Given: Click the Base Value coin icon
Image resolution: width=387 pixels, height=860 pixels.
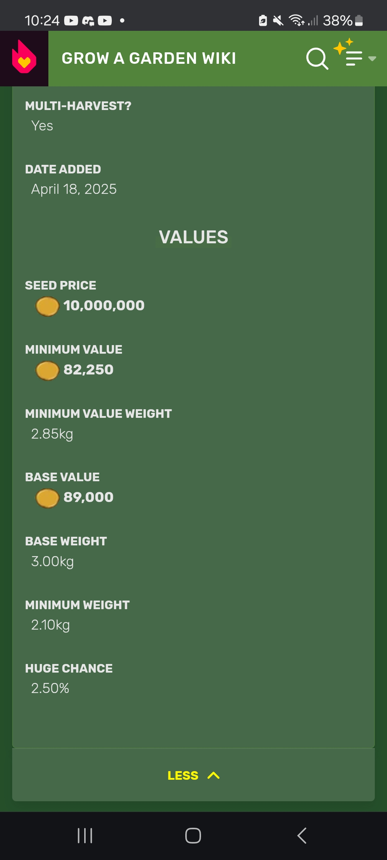Looking at the screenshot, I should coord(47,498).
